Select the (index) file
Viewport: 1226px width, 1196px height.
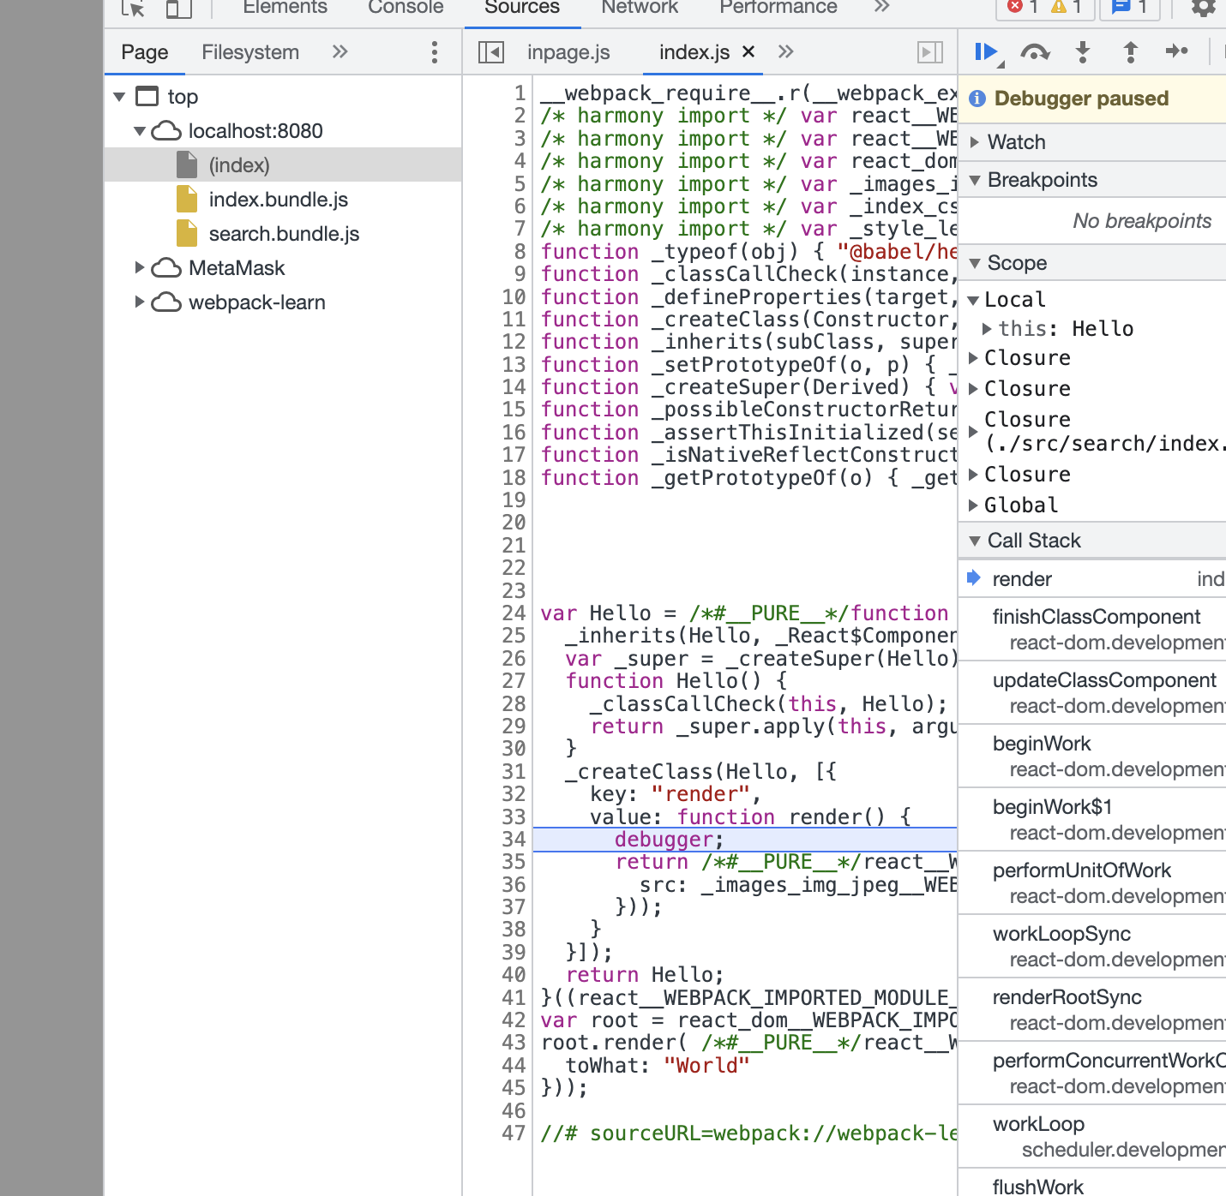[x=239, y=165]
